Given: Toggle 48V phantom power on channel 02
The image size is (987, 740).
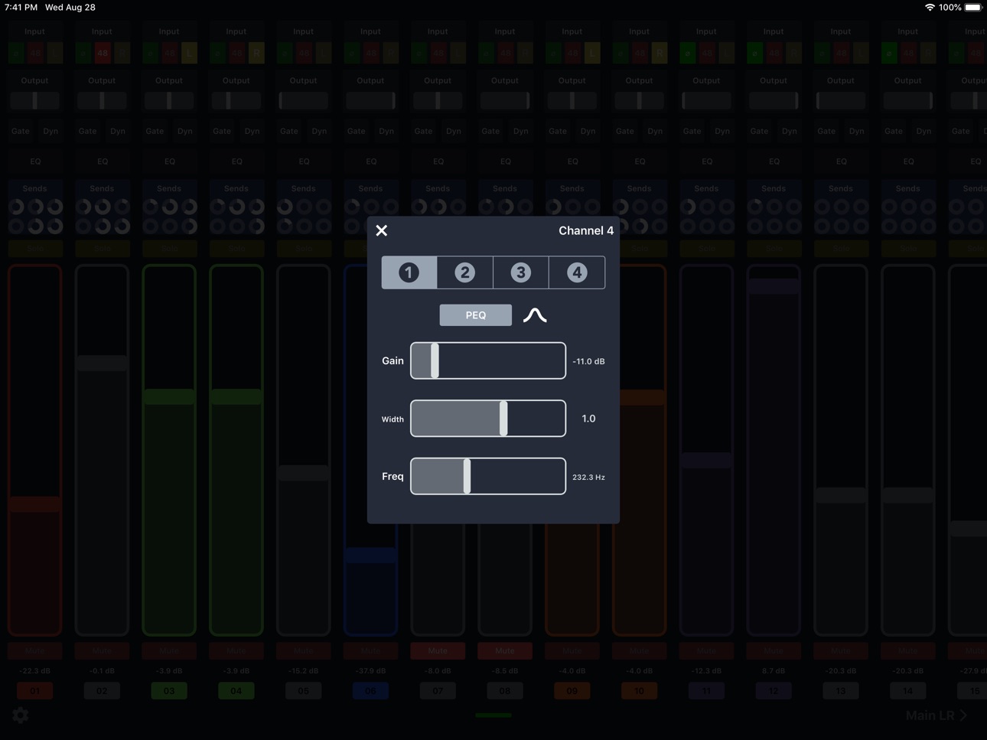Looking at the screenshot, I should pos(102,53).
